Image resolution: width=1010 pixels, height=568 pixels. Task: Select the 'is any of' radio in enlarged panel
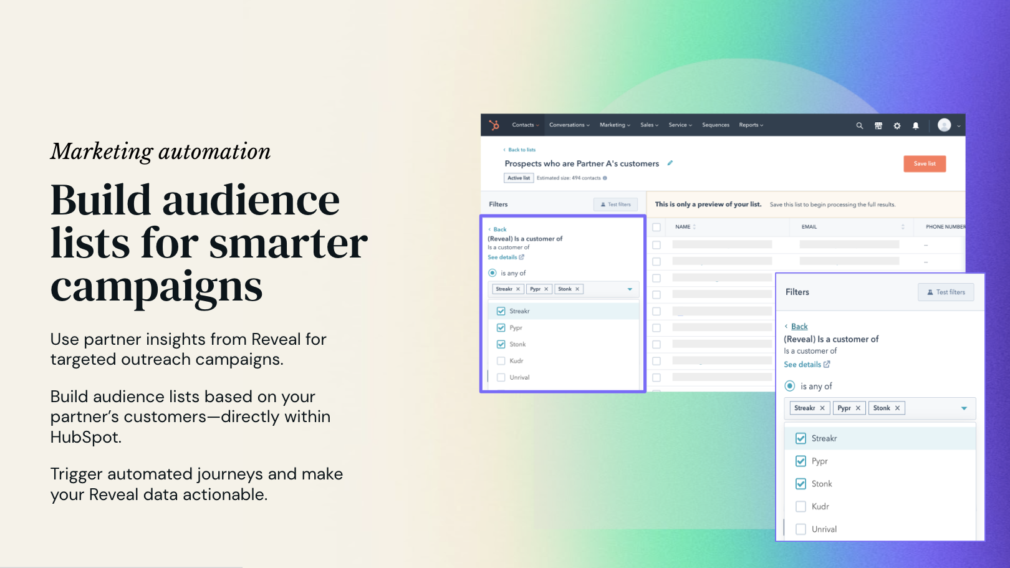[790, 386]
